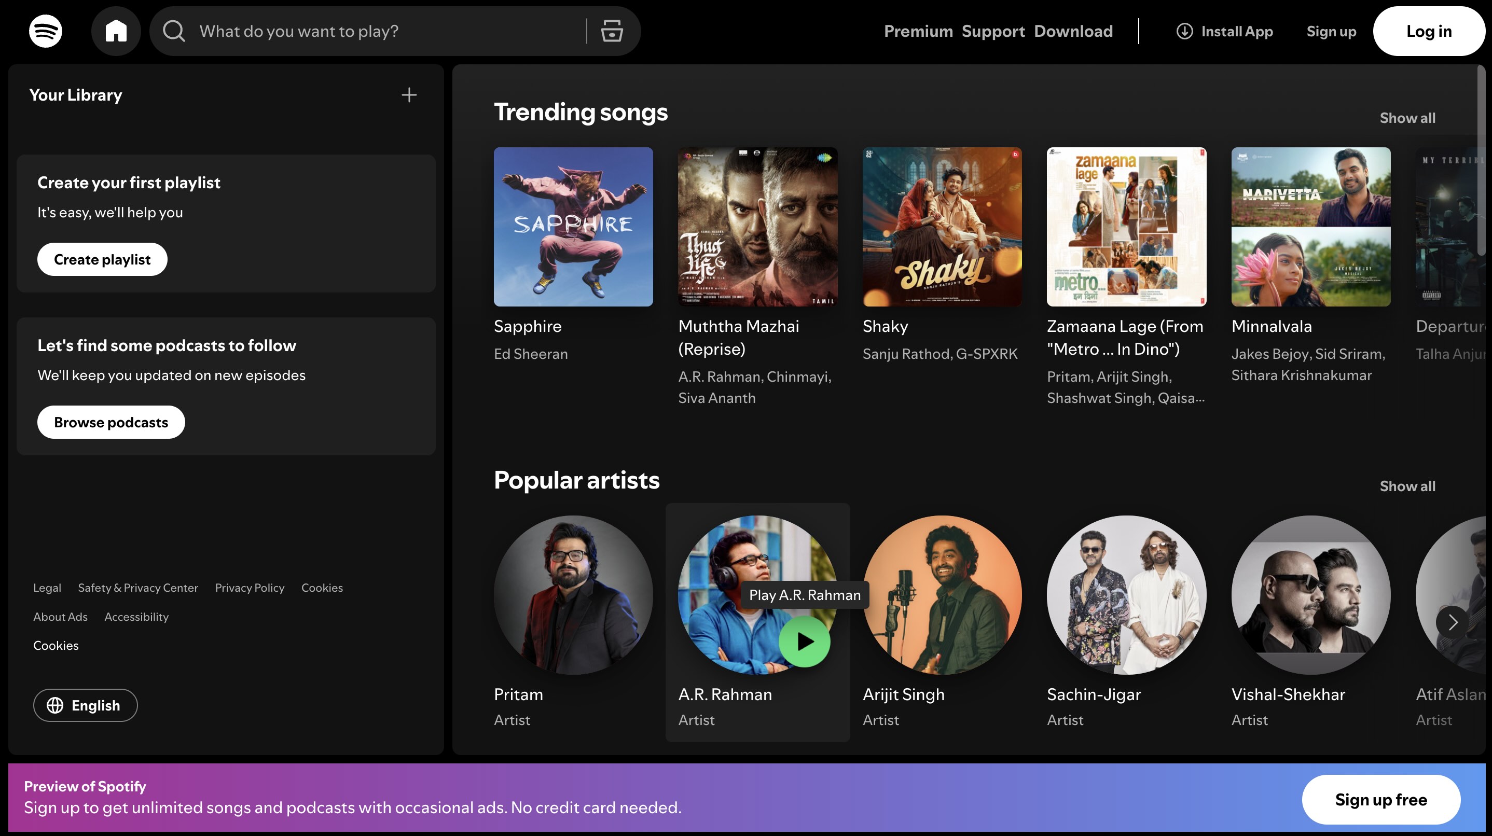Open the Support link
The height and width of the screenshot is (836, 1492).
click(x=993, y=31)
